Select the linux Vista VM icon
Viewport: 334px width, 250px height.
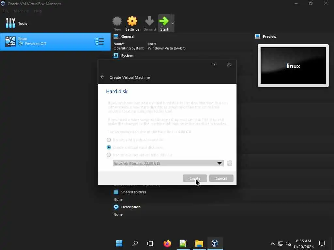click(x=10, y=41)
